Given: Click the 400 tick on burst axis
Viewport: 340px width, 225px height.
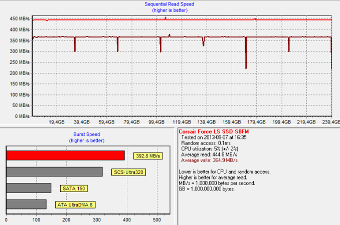Looking at the screenshot, I should click(x=127, y=220).
